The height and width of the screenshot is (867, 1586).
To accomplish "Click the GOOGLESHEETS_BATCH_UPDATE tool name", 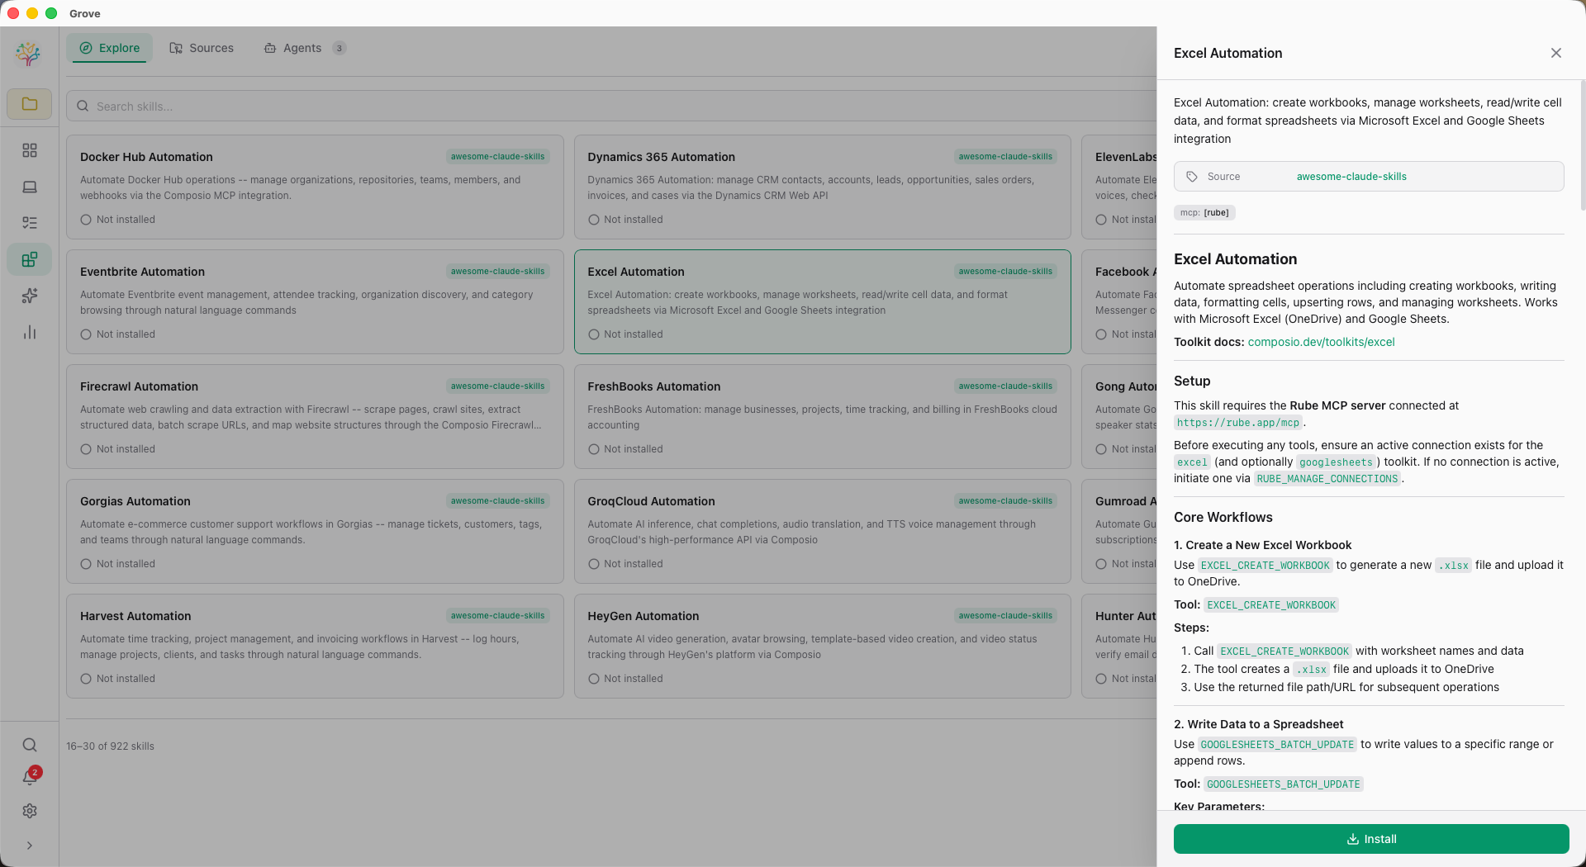I will pyautogui.click(x=1283, y=784).
